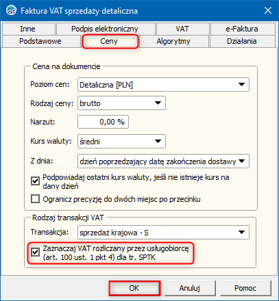
Task: Click the 'Poziom cen:' label
Action: [50, 84]
